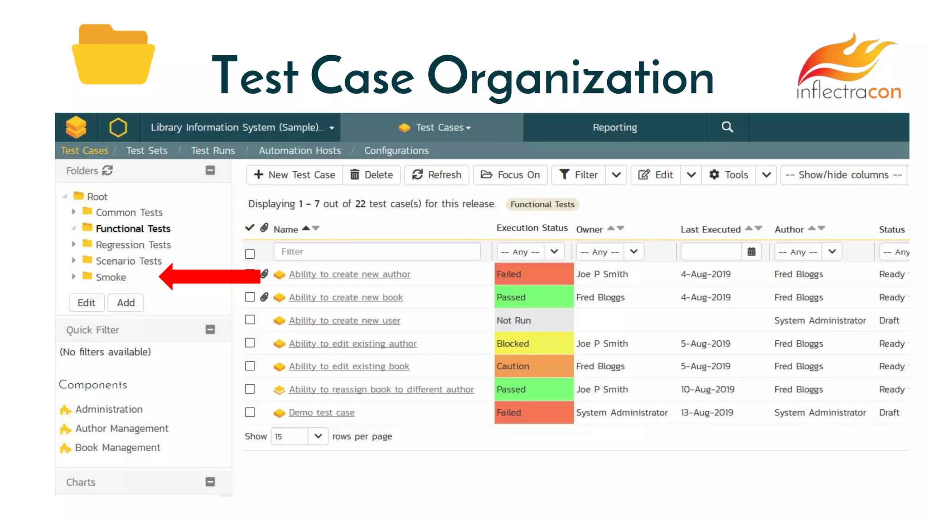Open the Ability to create new author link
This screenshot has height=522, width=928.
[349, 274]
